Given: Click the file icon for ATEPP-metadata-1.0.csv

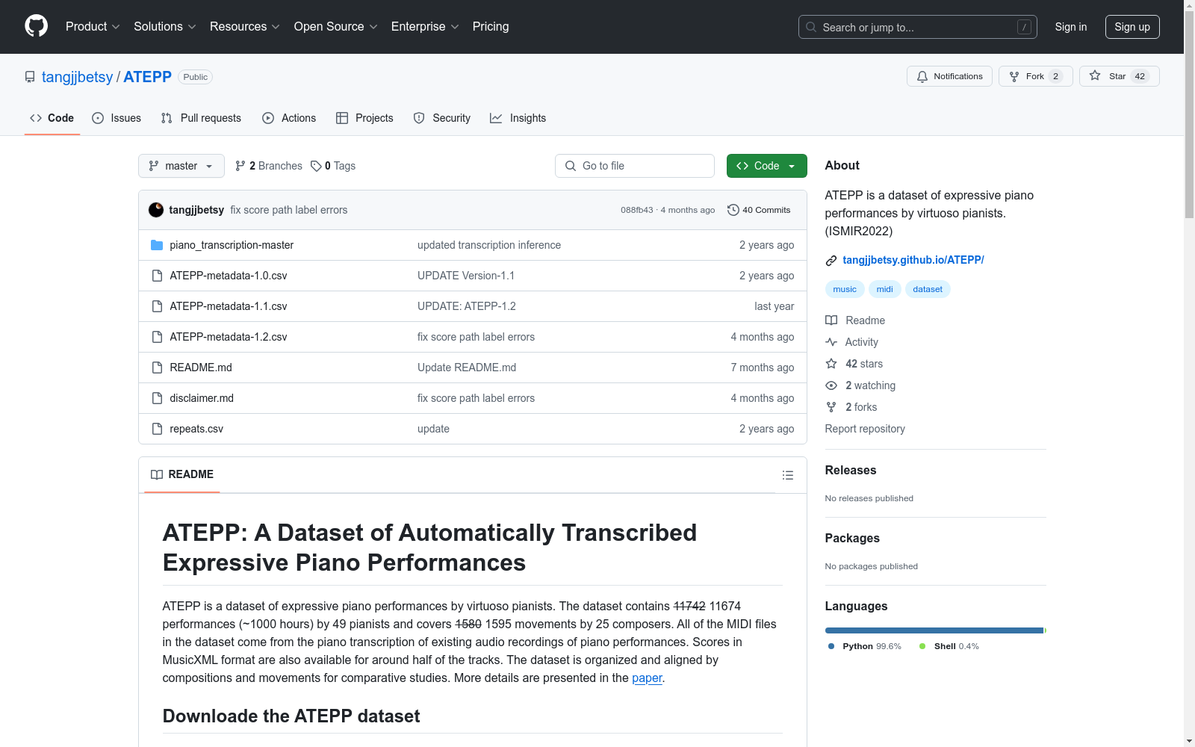Looking at the screenshot, I should click(x=157, y=276).
